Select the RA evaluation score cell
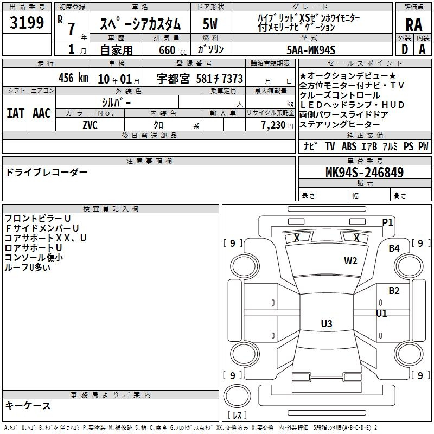 coord(413,25)
